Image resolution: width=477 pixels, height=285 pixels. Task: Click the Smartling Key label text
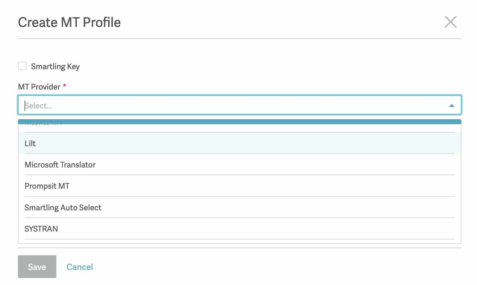click(x=55, y=66)
